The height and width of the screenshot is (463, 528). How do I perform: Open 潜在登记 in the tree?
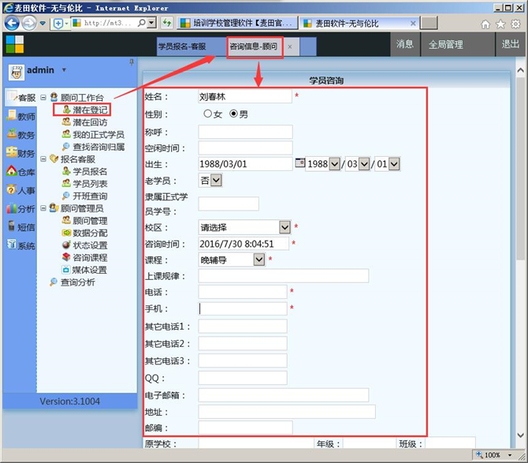[85, 110]
